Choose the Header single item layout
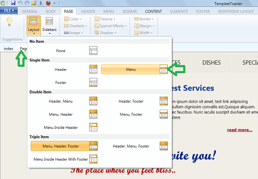This screenshot has width=258, height=179. 93,69
